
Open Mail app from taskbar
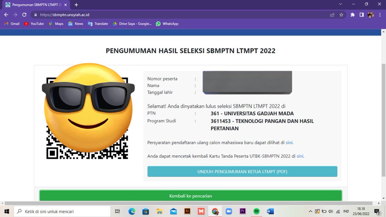173,212
